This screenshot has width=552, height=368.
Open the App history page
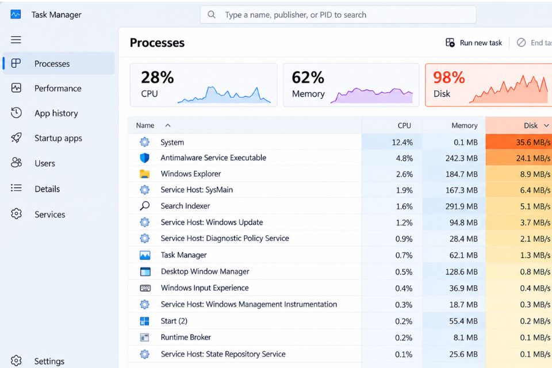(x=59, y=113)
